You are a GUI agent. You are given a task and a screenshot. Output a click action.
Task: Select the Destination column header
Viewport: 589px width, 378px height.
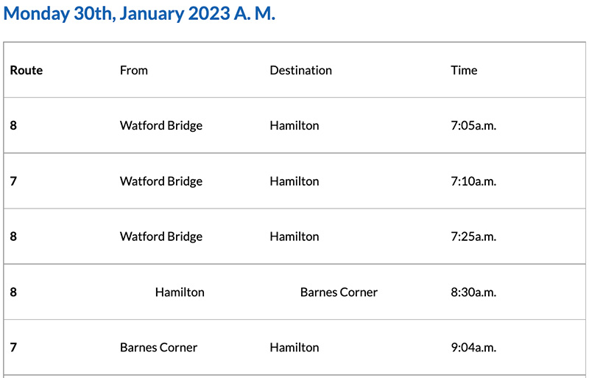tap(300, 71)
